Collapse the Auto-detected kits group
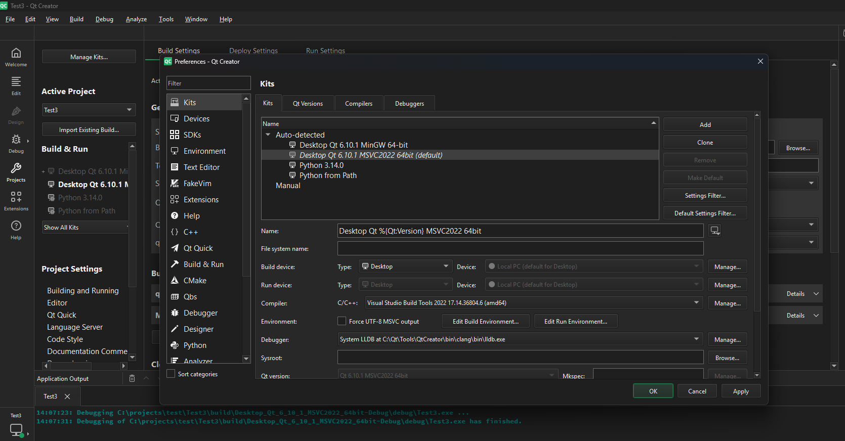 pos(268,135)
